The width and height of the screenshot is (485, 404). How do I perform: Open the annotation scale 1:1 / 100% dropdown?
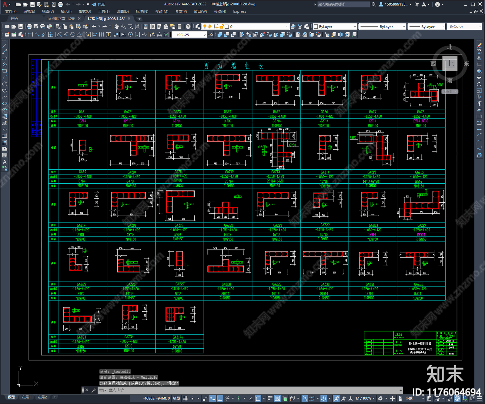(x=365, y=398)
